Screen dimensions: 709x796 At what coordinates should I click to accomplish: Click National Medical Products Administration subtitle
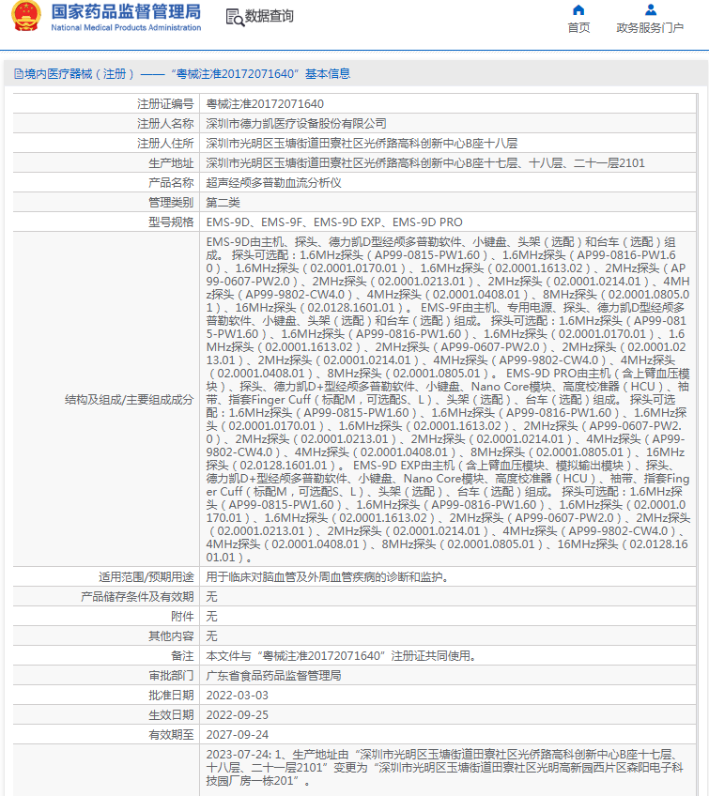(126, 28)
